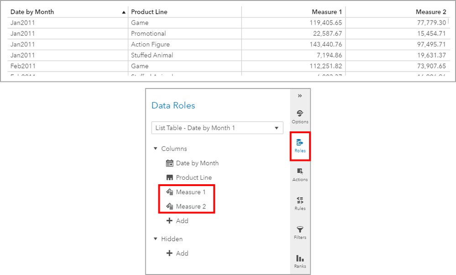Screen dimensions: 456x275
Task: Sort by Date by Month column header
Action: coord(32,12)
